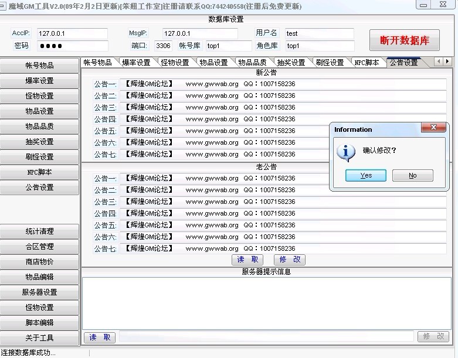Click the 断开数据库 disconnect button
The image size is (458, 358).
tap(405, 40)
